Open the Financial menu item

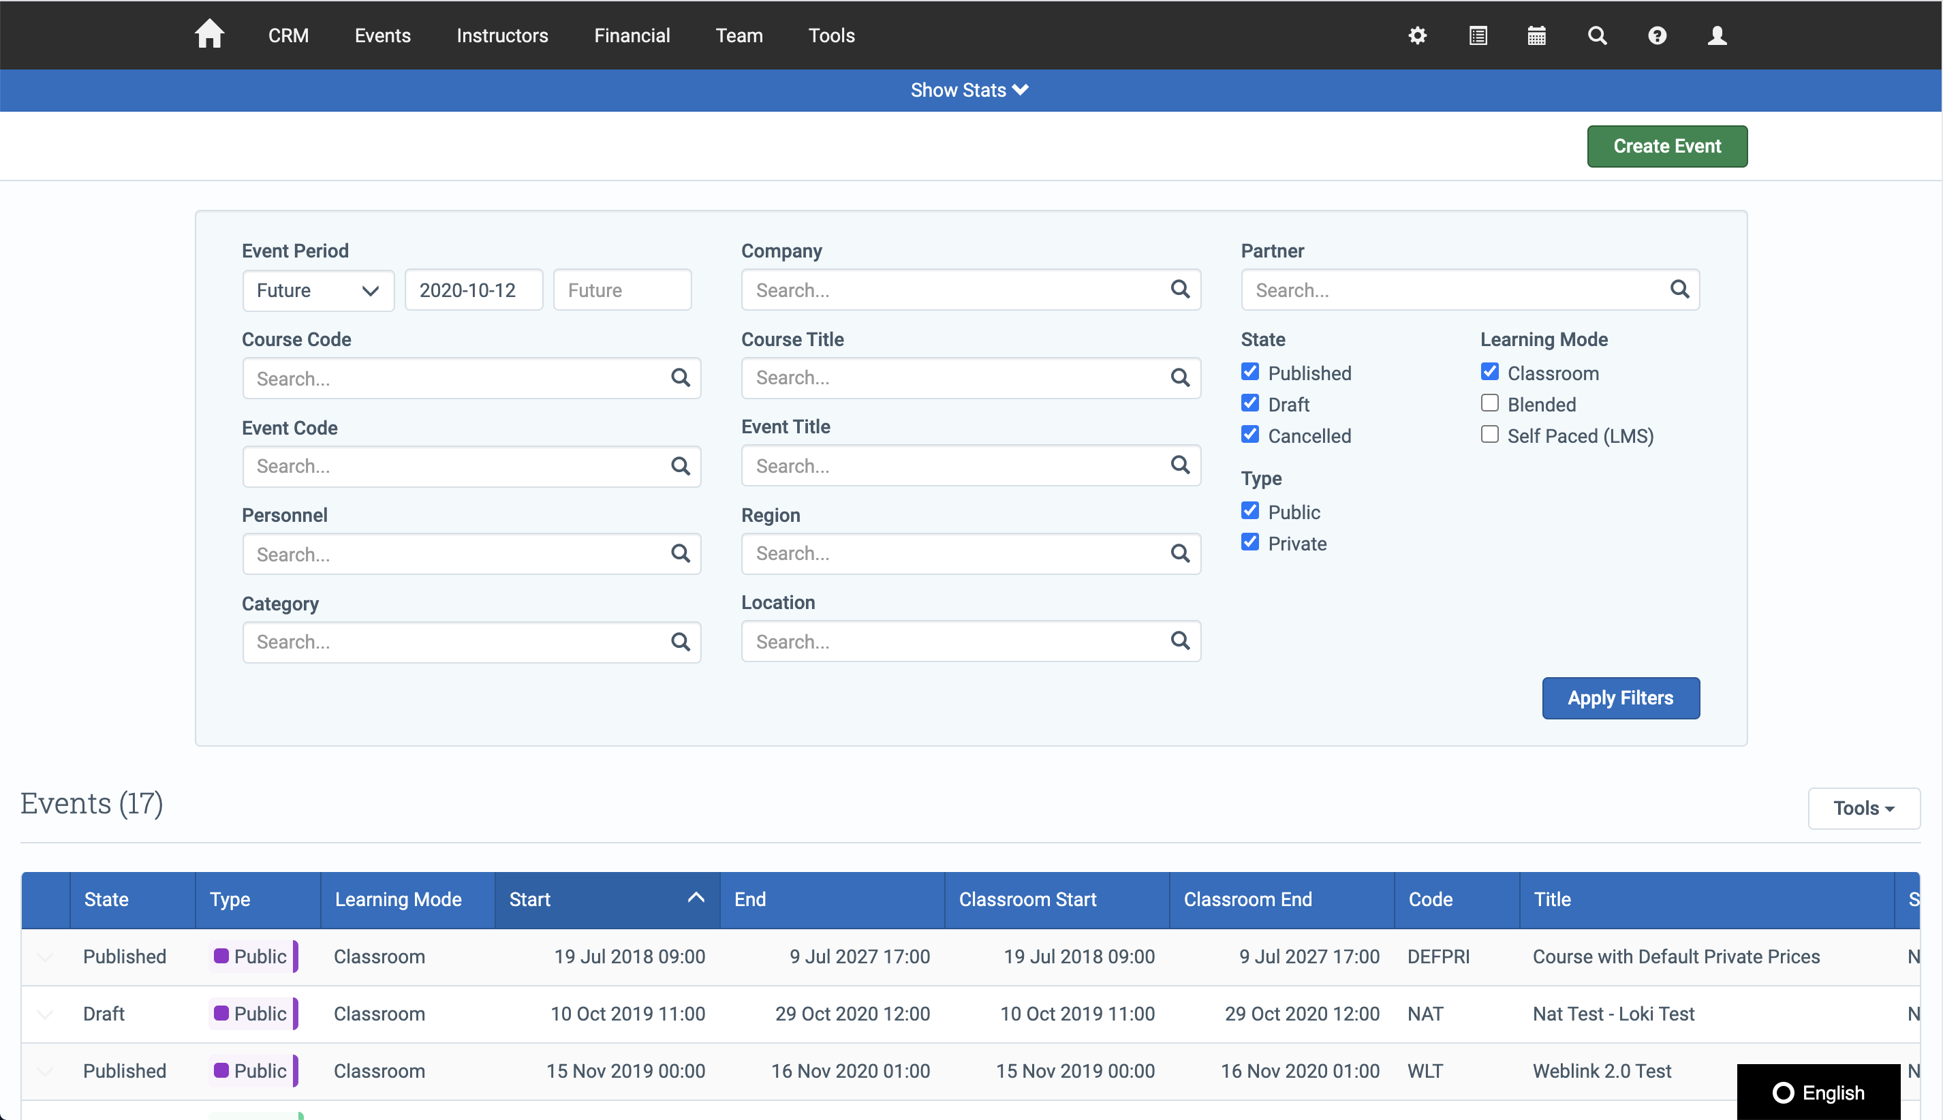[x=632, y=35]
